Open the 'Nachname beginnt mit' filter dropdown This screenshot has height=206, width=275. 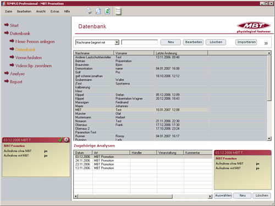coord(117,42)
